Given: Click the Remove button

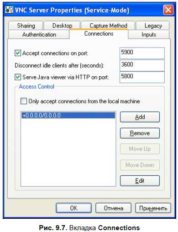Looking at the screenshot, I should click(x=140, y=133).
